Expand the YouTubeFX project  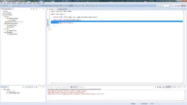(x=2, y=13)
